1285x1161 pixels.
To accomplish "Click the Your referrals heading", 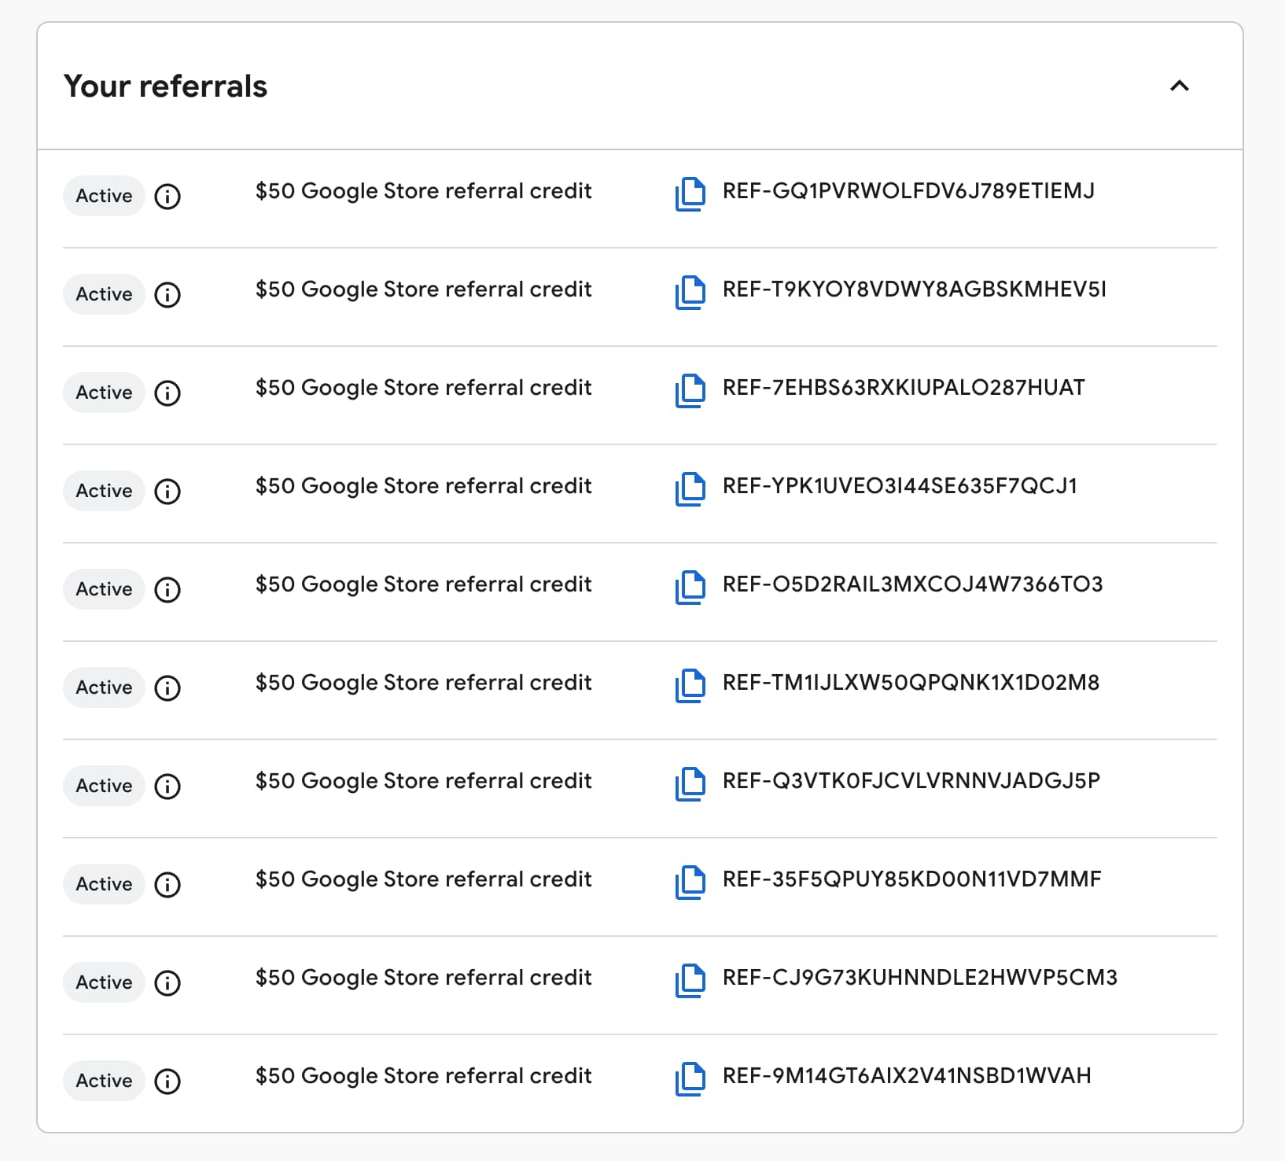I will (165, 87).
